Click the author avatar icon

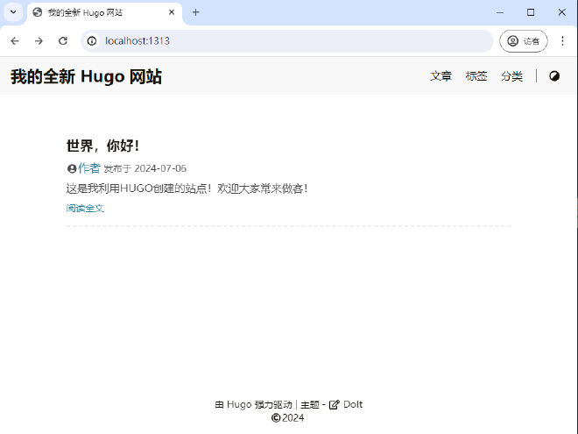[x=72, y=168]
